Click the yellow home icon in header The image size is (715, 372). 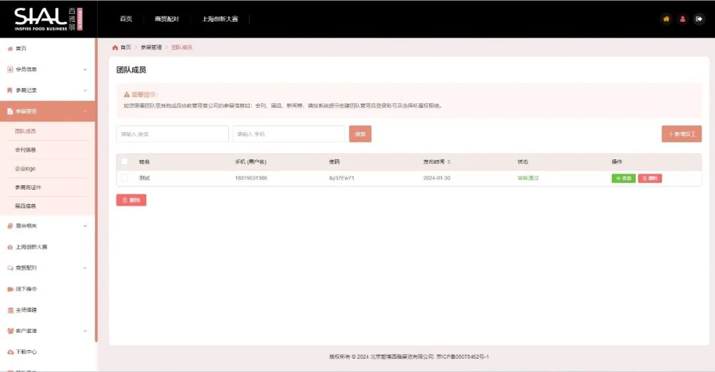(666, 19)
